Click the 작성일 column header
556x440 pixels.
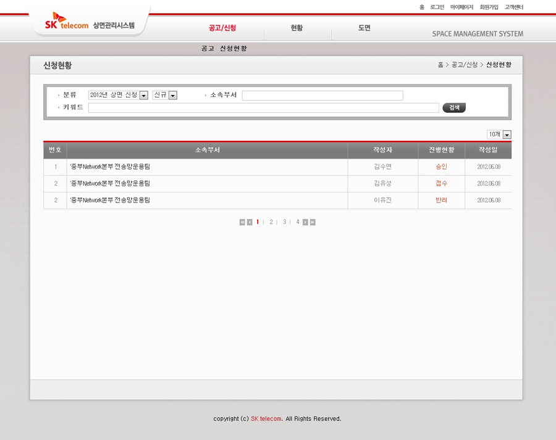point(488,150)
